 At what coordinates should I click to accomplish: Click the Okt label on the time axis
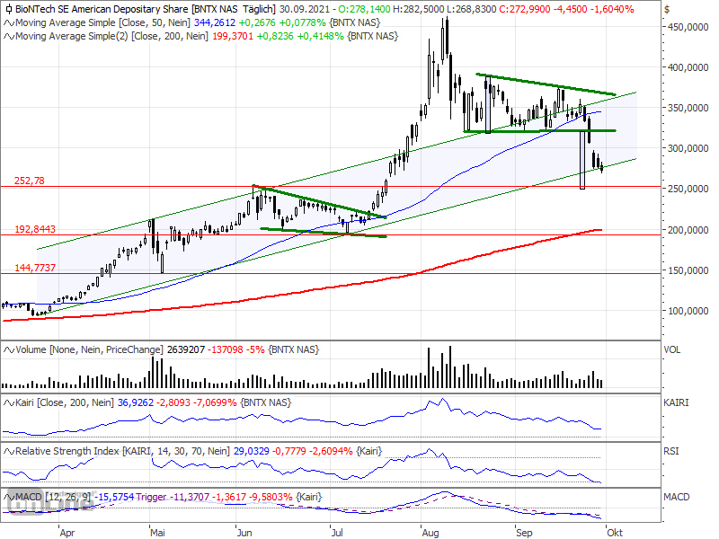tap(615, 533)
